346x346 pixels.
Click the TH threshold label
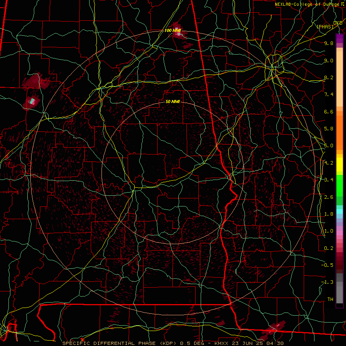(x=330, y=299)
